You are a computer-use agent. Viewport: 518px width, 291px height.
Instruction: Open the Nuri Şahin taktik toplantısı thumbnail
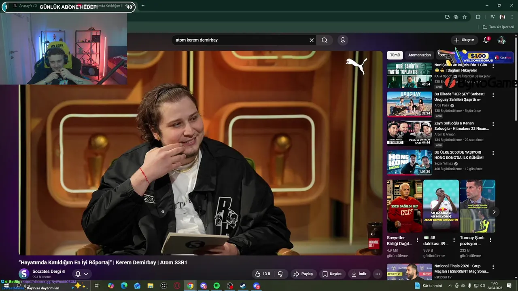(x=410, y=75)
